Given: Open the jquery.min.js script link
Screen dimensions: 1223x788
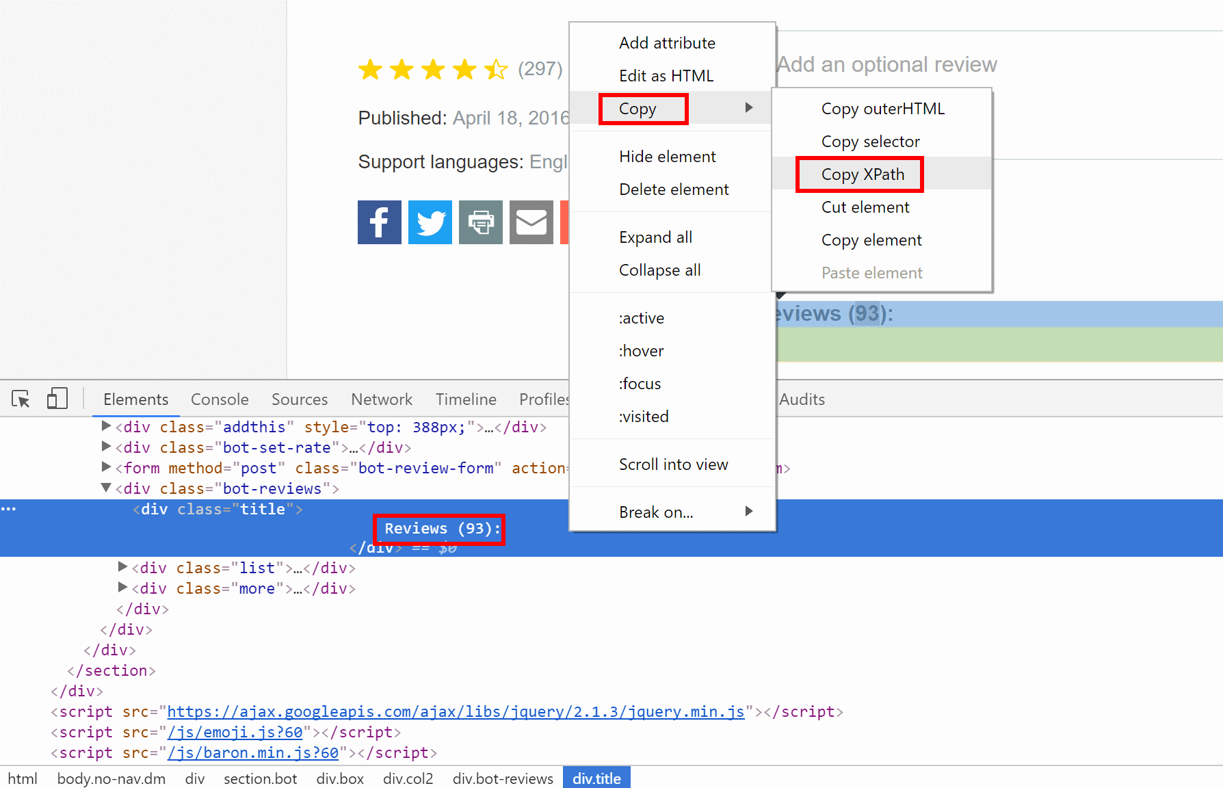Looking at the screenshot, I should (x=455, y=711).
